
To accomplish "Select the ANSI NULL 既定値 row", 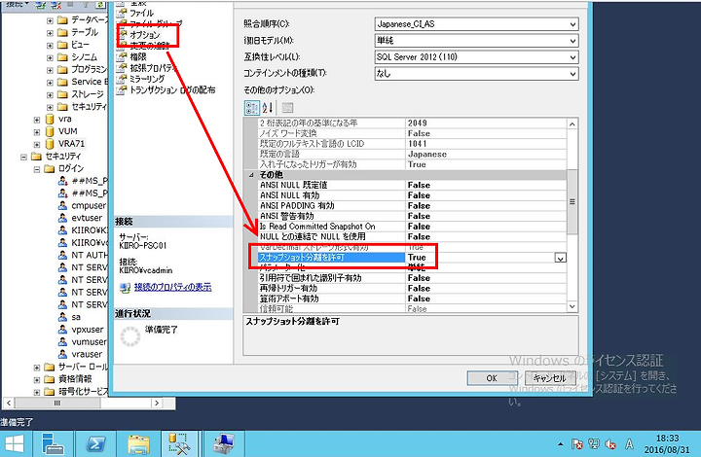I will point(412,185).
